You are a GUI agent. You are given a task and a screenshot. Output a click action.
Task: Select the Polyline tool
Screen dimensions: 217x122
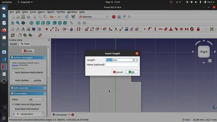[x=87, y=29]
